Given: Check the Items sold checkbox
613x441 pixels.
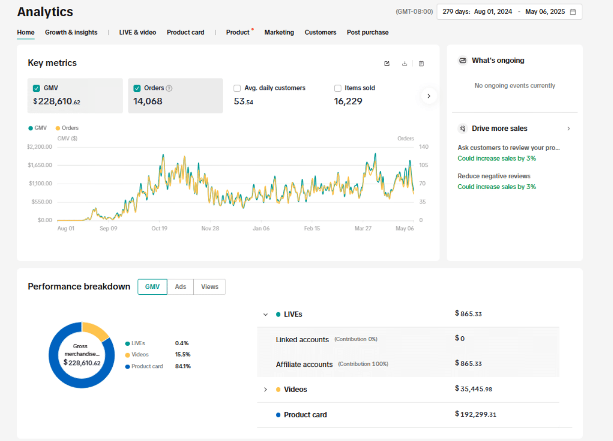Looking at the screenshot, I should (x=338, y=88).
